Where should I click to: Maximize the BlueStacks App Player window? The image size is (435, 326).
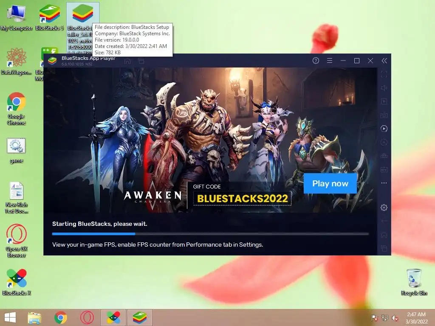357,61
